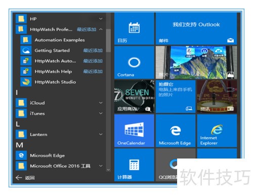Open the 照片 photos tile
Screen dimensions: 253x196
196,62
